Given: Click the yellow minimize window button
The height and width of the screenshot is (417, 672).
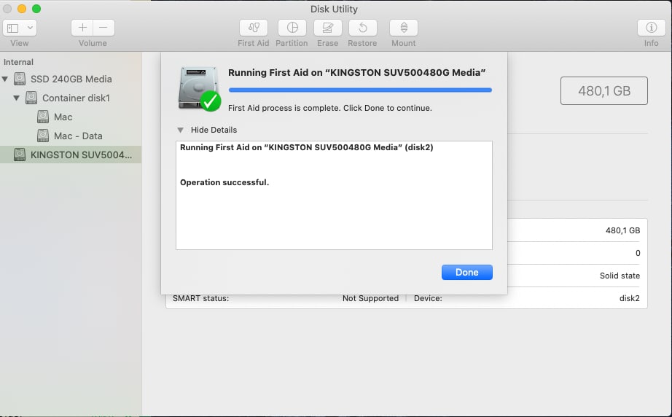Looking at the screenshot, I should tap(22, 9).
